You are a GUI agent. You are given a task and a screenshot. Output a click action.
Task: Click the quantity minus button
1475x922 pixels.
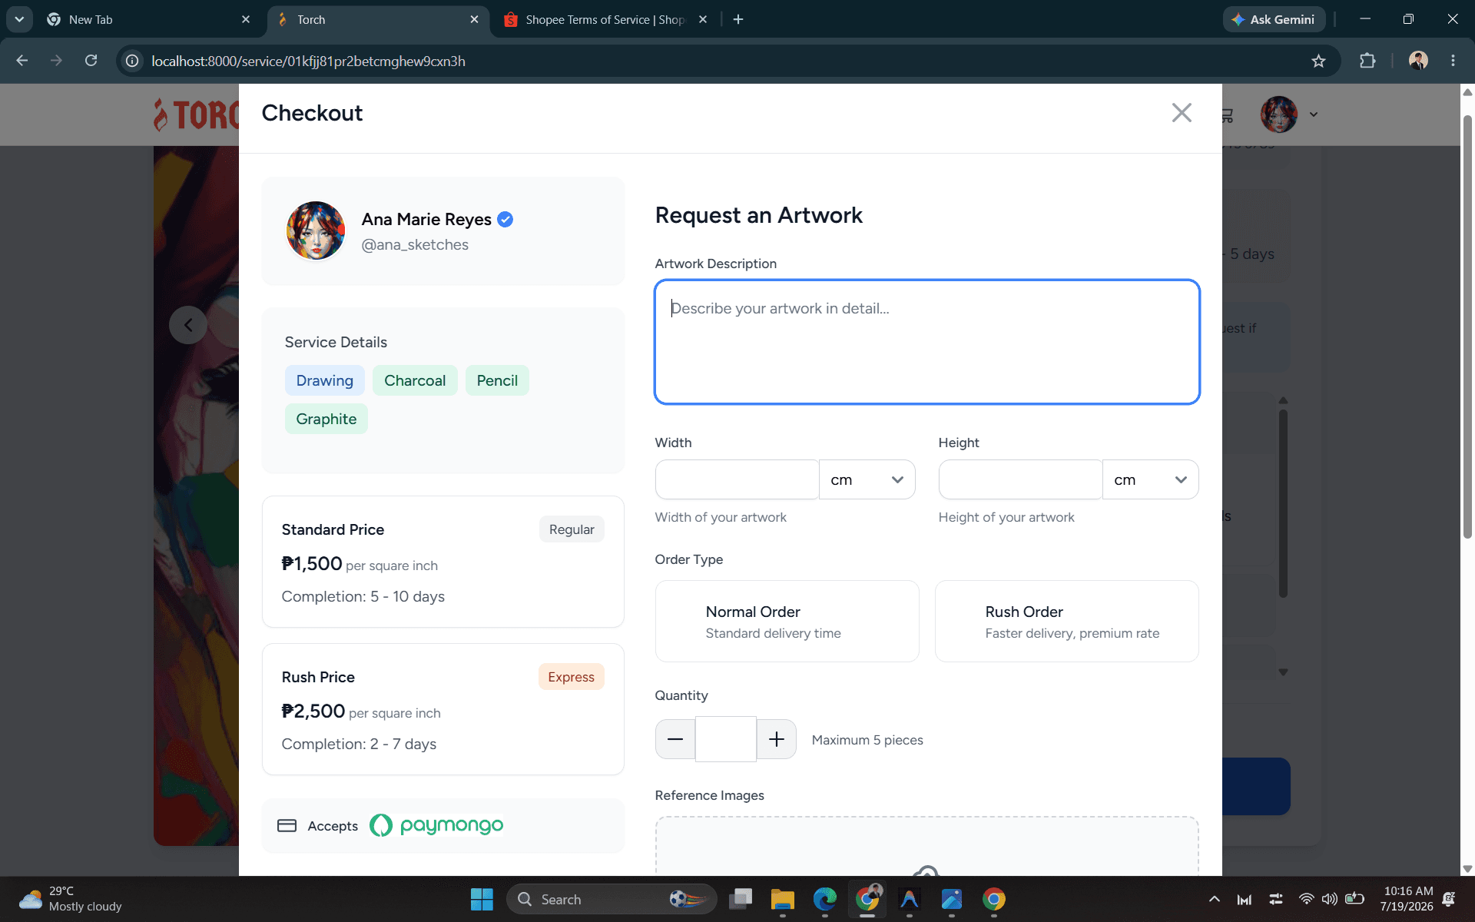(x=675, y=739)
